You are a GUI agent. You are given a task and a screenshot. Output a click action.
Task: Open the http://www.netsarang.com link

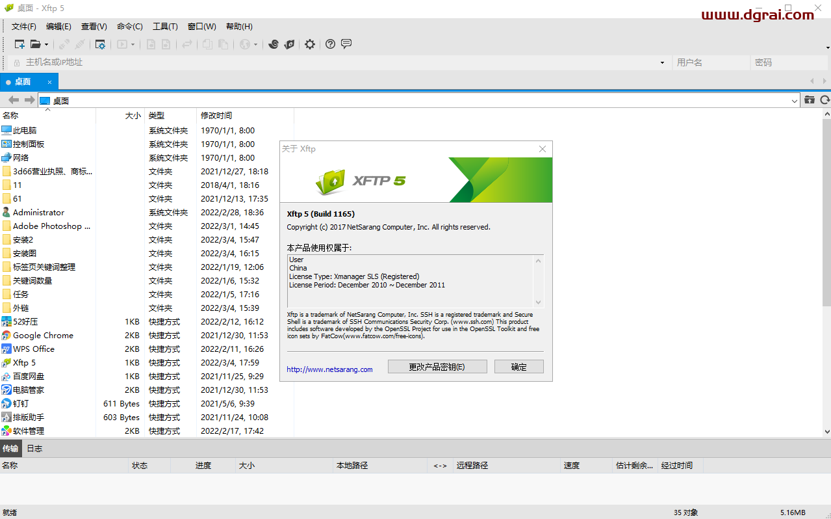point(329,369)
